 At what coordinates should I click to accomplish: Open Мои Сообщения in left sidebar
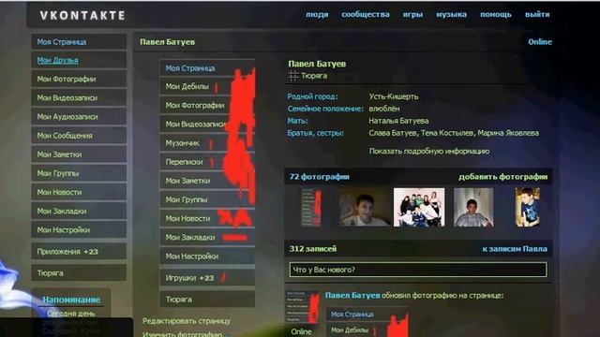point(79,136)
